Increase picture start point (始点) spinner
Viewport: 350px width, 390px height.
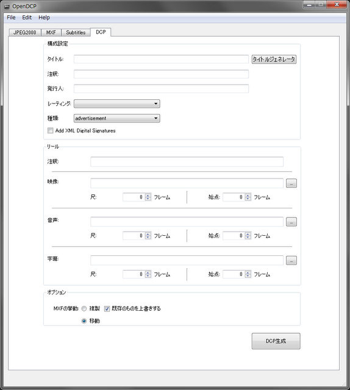(248, 196)
